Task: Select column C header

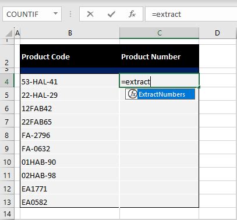Action: [x=160, y=33]
